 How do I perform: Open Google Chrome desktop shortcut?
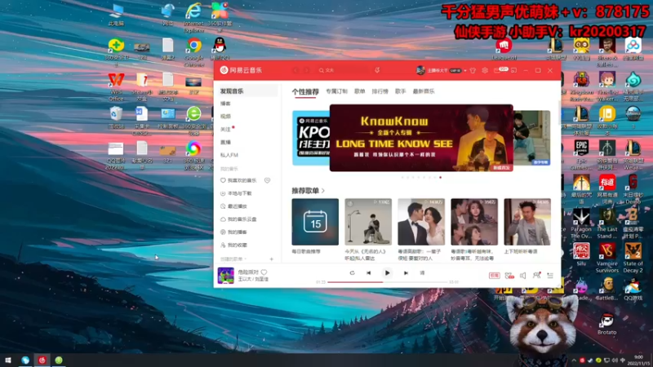193,51
